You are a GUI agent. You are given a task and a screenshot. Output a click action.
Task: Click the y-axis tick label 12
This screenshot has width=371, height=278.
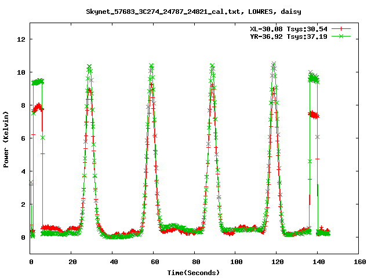click(x=21, y=39)
